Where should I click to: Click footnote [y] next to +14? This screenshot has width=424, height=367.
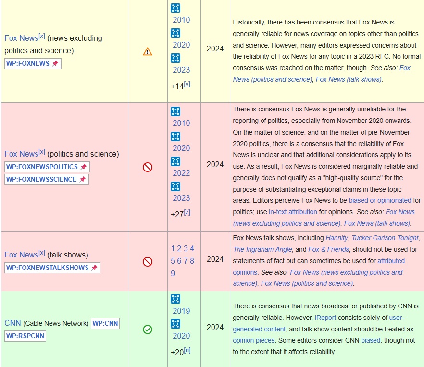[x=187, y=84]
